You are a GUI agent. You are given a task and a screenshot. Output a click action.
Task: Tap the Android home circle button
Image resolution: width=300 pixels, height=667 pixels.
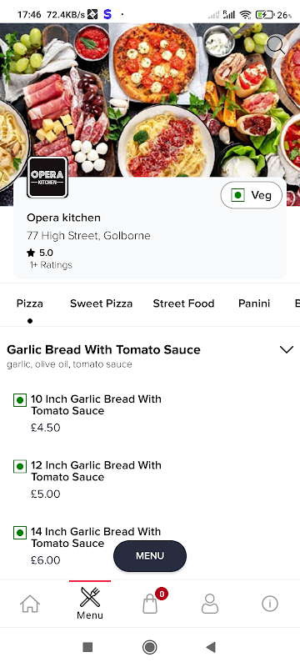[x=149, y=647]
